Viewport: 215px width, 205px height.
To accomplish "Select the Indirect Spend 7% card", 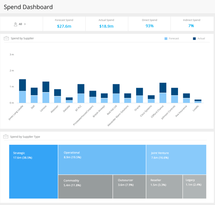I will [192, 24].
